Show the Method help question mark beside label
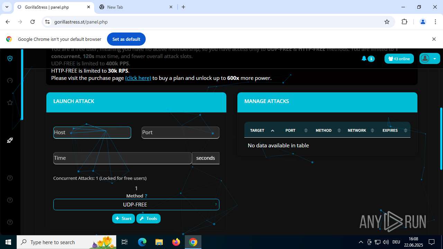 (146, 196)
